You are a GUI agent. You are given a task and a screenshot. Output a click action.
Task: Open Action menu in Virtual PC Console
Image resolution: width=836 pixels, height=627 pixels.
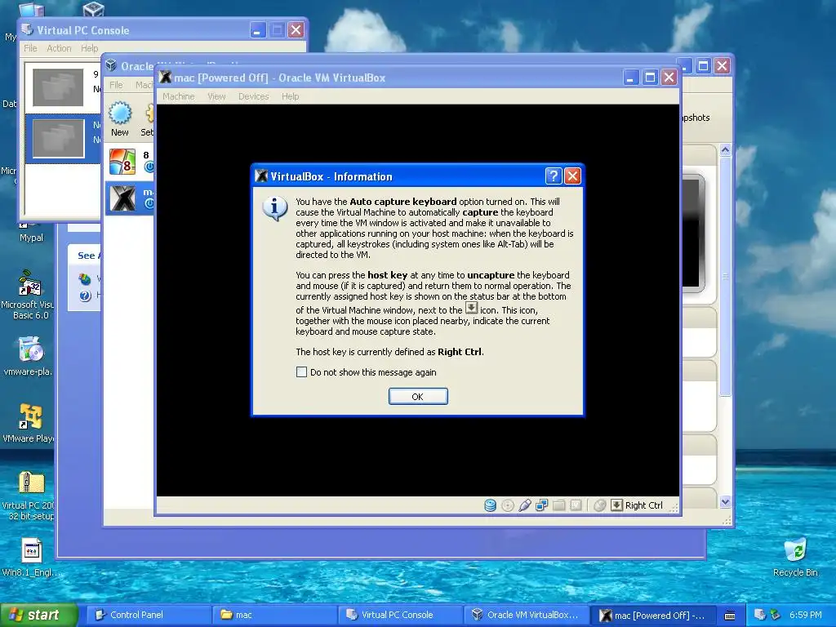point(59,48)
